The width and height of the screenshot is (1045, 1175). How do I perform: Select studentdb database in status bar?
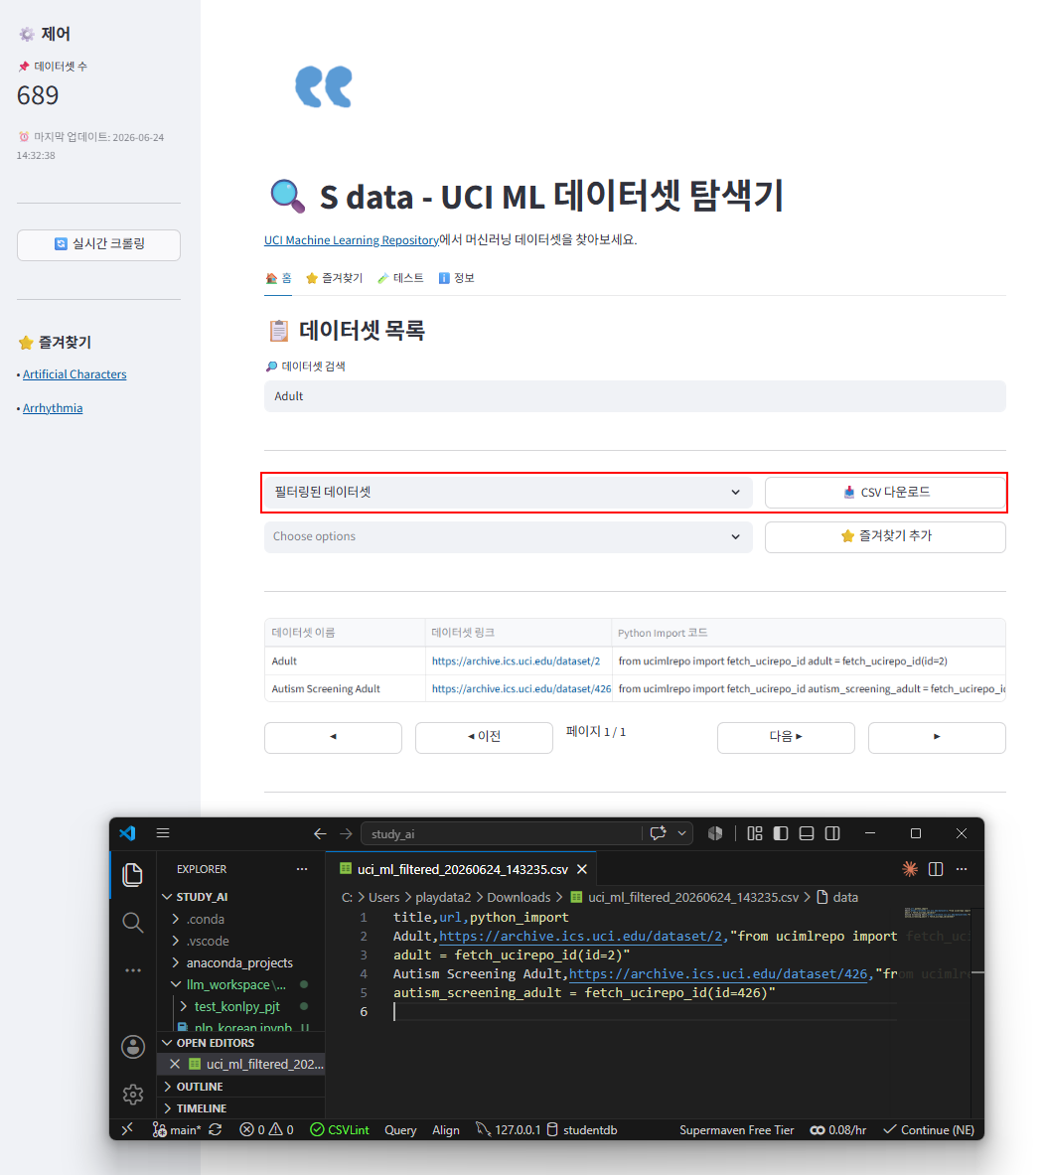(x=582, y=1129)
